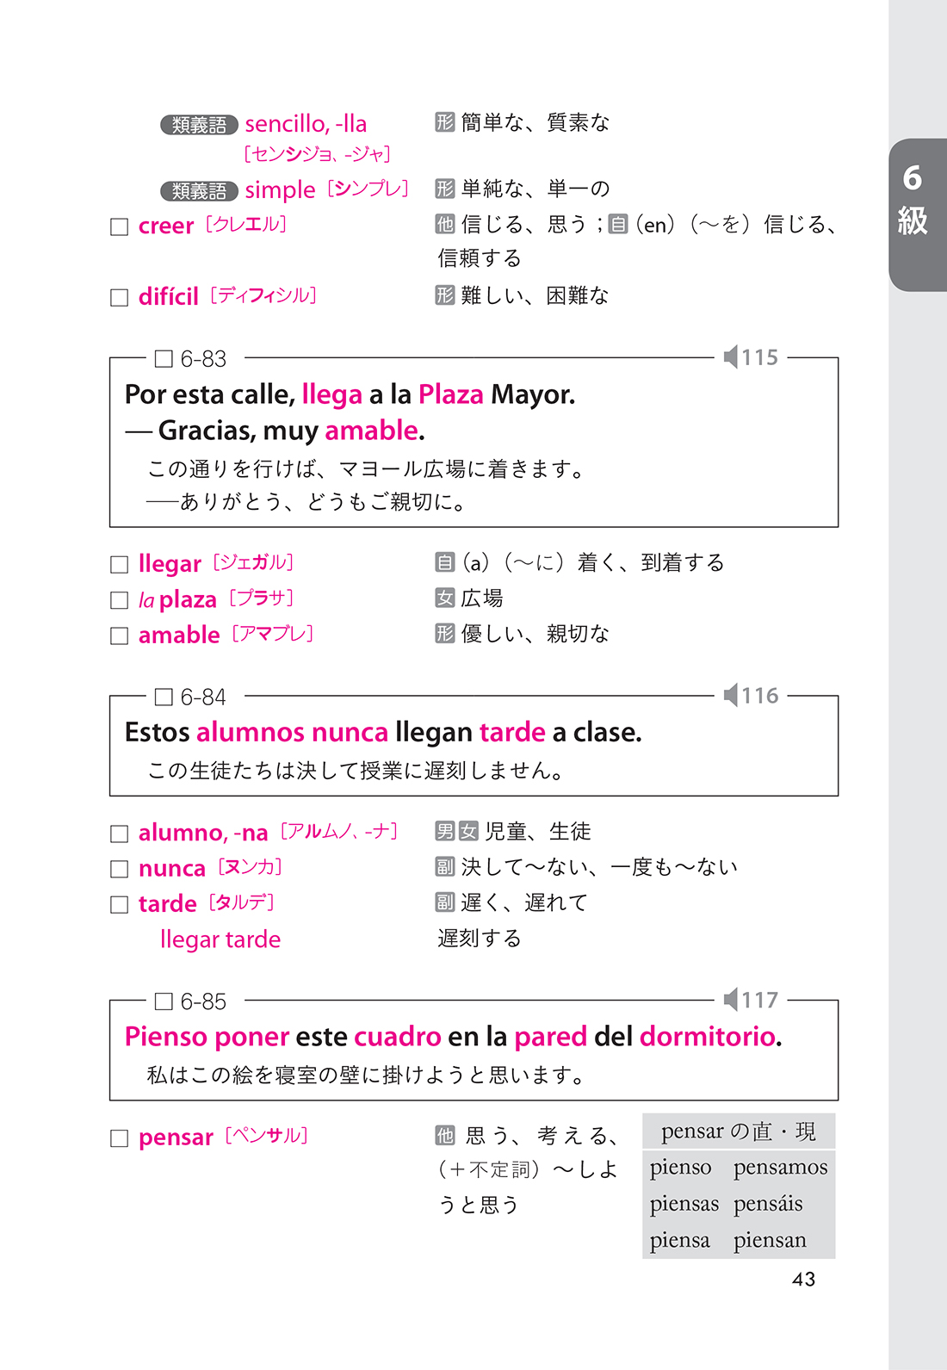Check the box next to llegar
The width and height of the screenshot is (947, 1370).
point(120,565)
